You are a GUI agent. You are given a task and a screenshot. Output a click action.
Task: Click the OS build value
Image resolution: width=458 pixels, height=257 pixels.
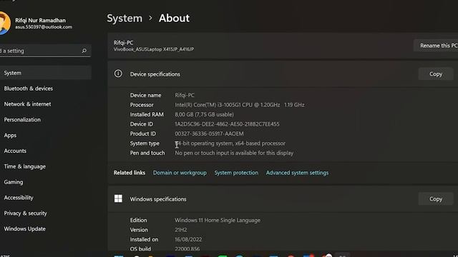(x=187, y=249)
